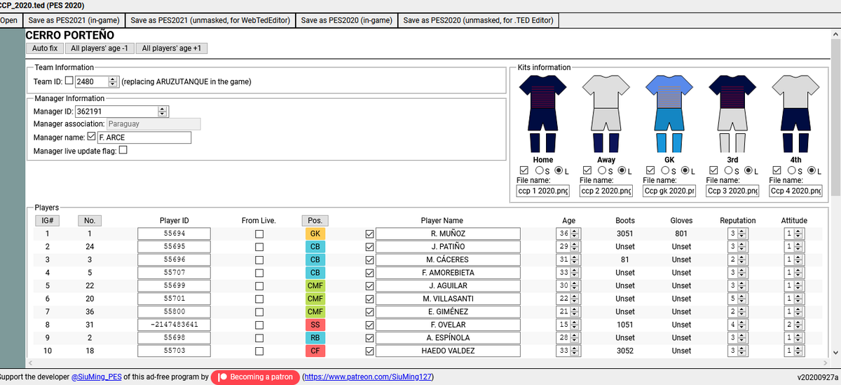Select L sleeve option for Away kit
This screenshot has height=385, width=841.
pyautogui.click(x=622, y=170)
